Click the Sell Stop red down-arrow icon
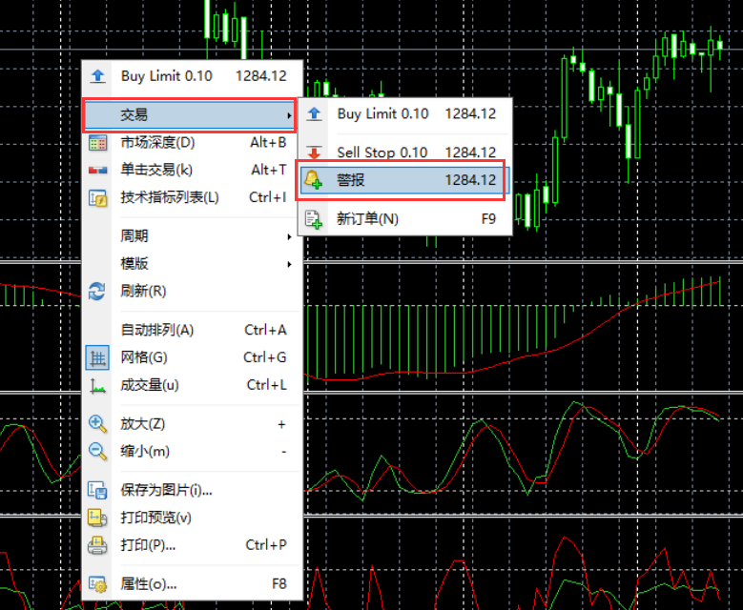 point(314,152)
